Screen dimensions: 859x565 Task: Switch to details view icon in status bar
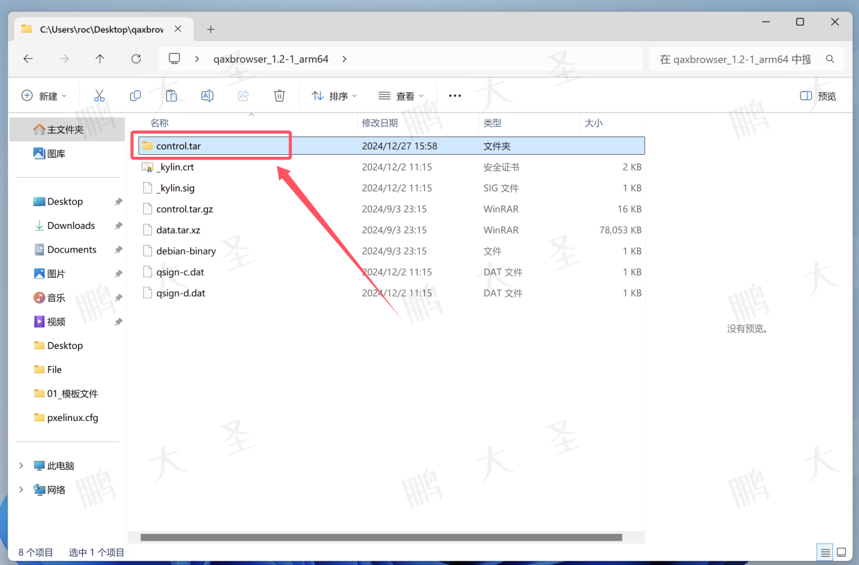tap(825, 552)
